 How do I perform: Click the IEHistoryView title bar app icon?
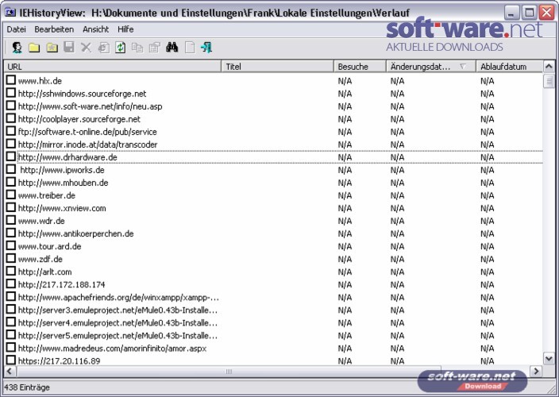[10, 13]
